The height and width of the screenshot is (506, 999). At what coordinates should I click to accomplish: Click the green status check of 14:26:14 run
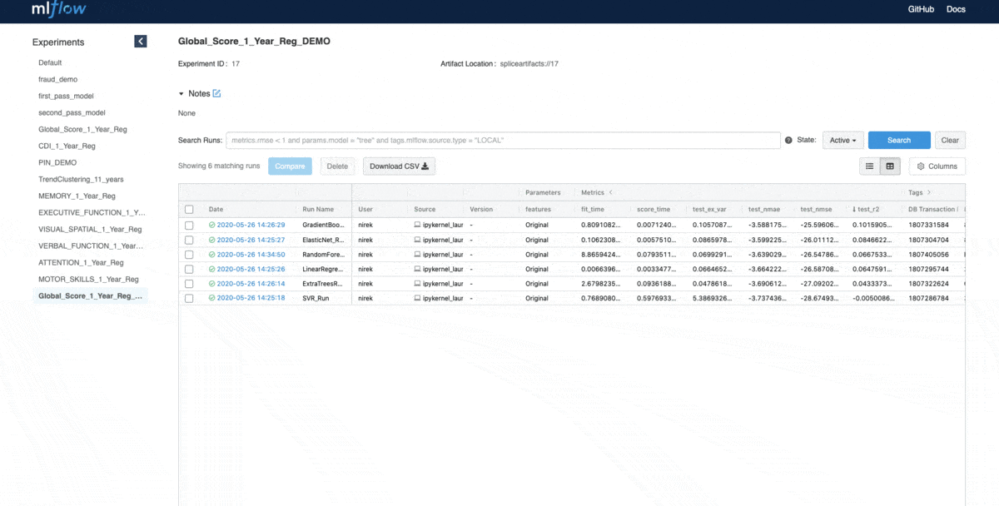click(x=212, y=284)
